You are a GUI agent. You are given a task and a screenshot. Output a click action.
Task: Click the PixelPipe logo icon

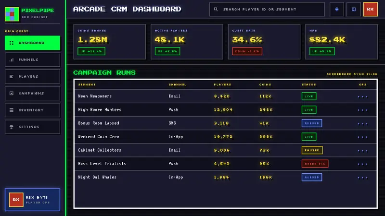pyautogui.click(x=12, y=14)
